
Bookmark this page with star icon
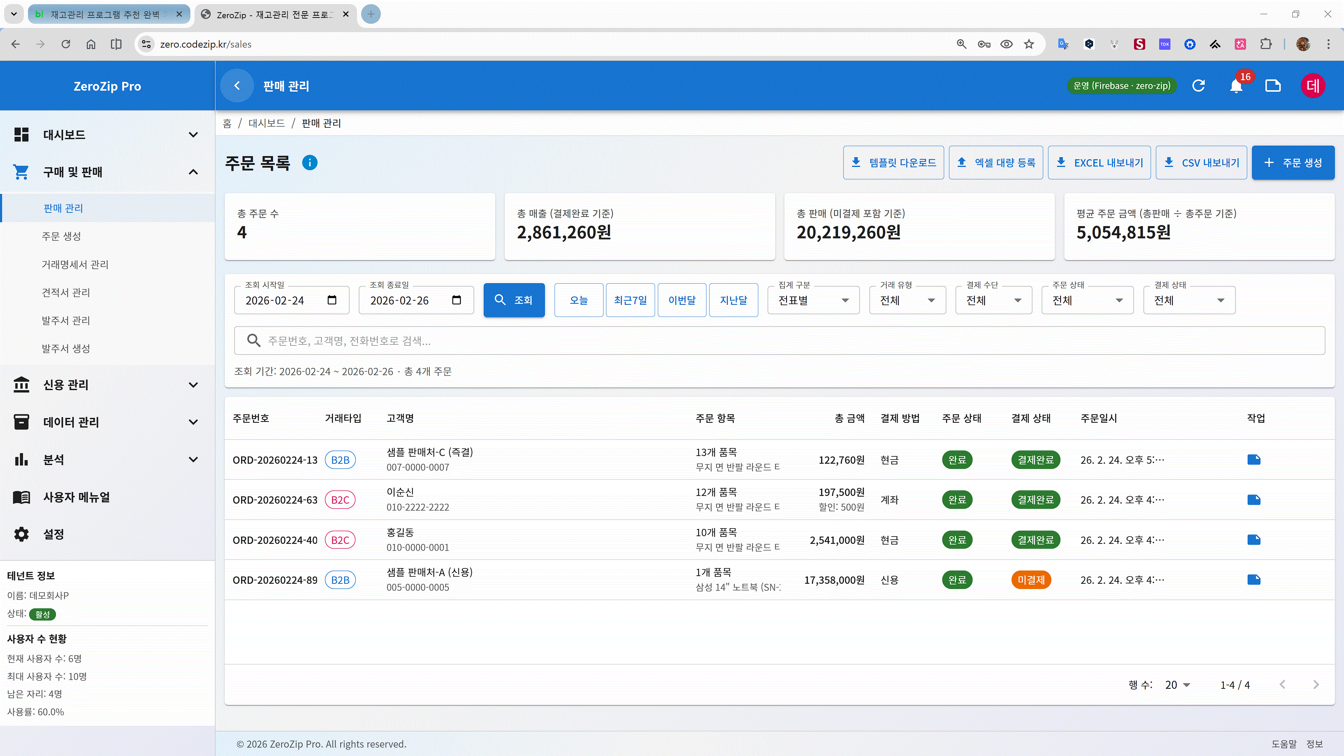click(1029, 44)
